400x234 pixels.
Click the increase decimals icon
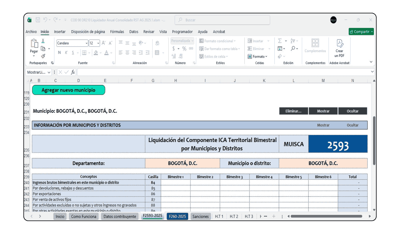coord(173,56)
